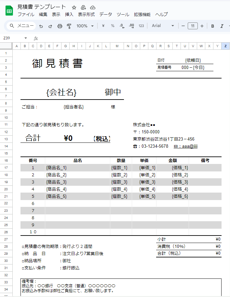Click the 品名 column heading cell
This screenshot has height=297, width=230.
[x=78, y=161]
